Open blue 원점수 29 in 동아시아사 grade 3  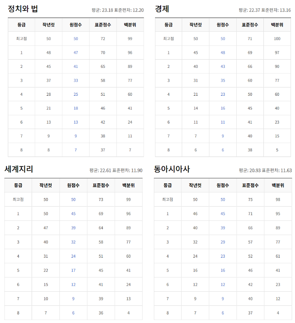coord(223,242)
